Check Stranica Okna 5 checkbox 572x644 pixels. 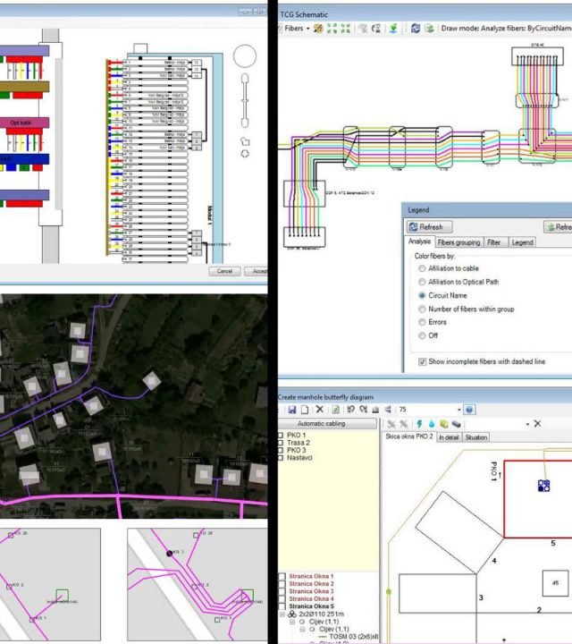click(282, 606)
